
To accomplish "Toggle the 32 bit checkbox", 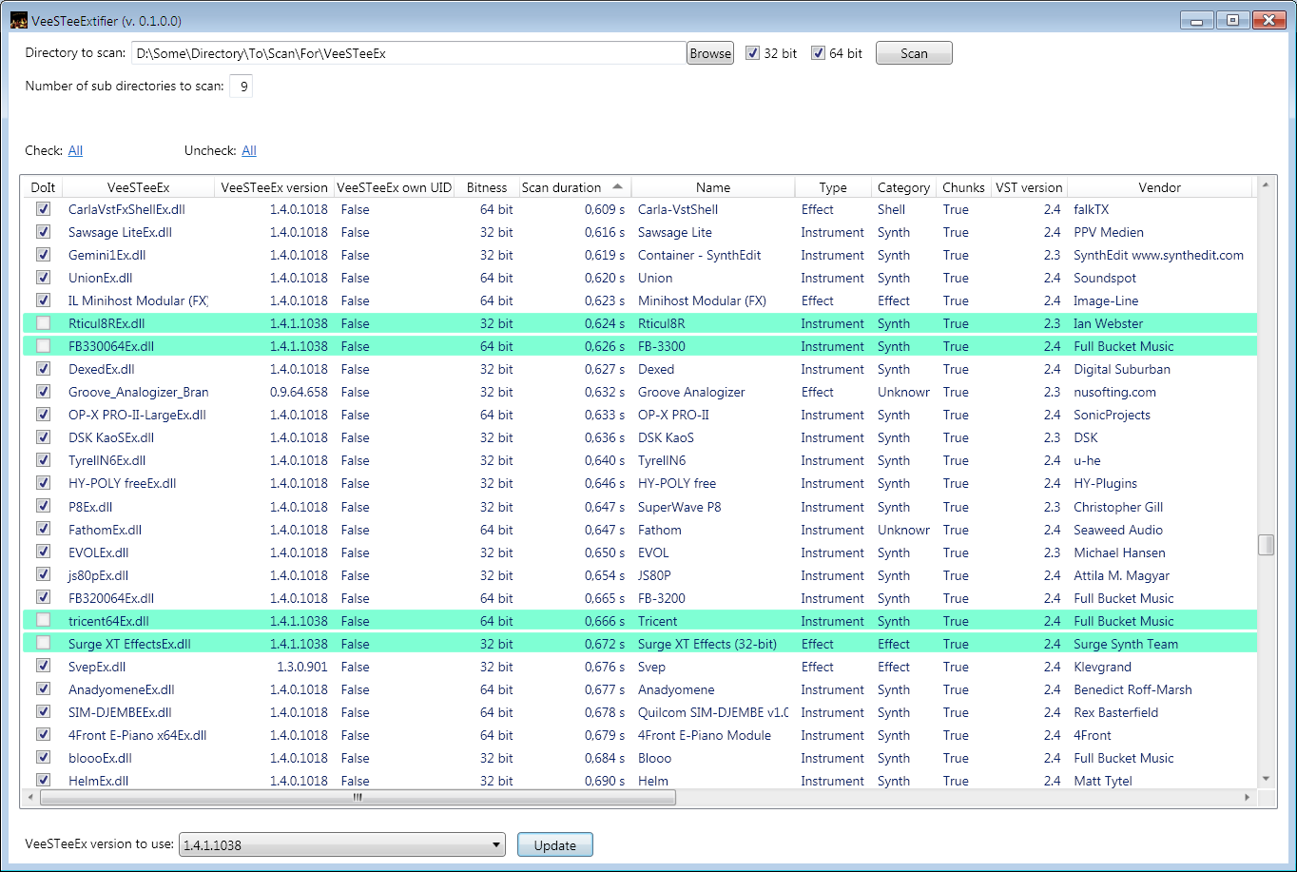I will point(752,53).
